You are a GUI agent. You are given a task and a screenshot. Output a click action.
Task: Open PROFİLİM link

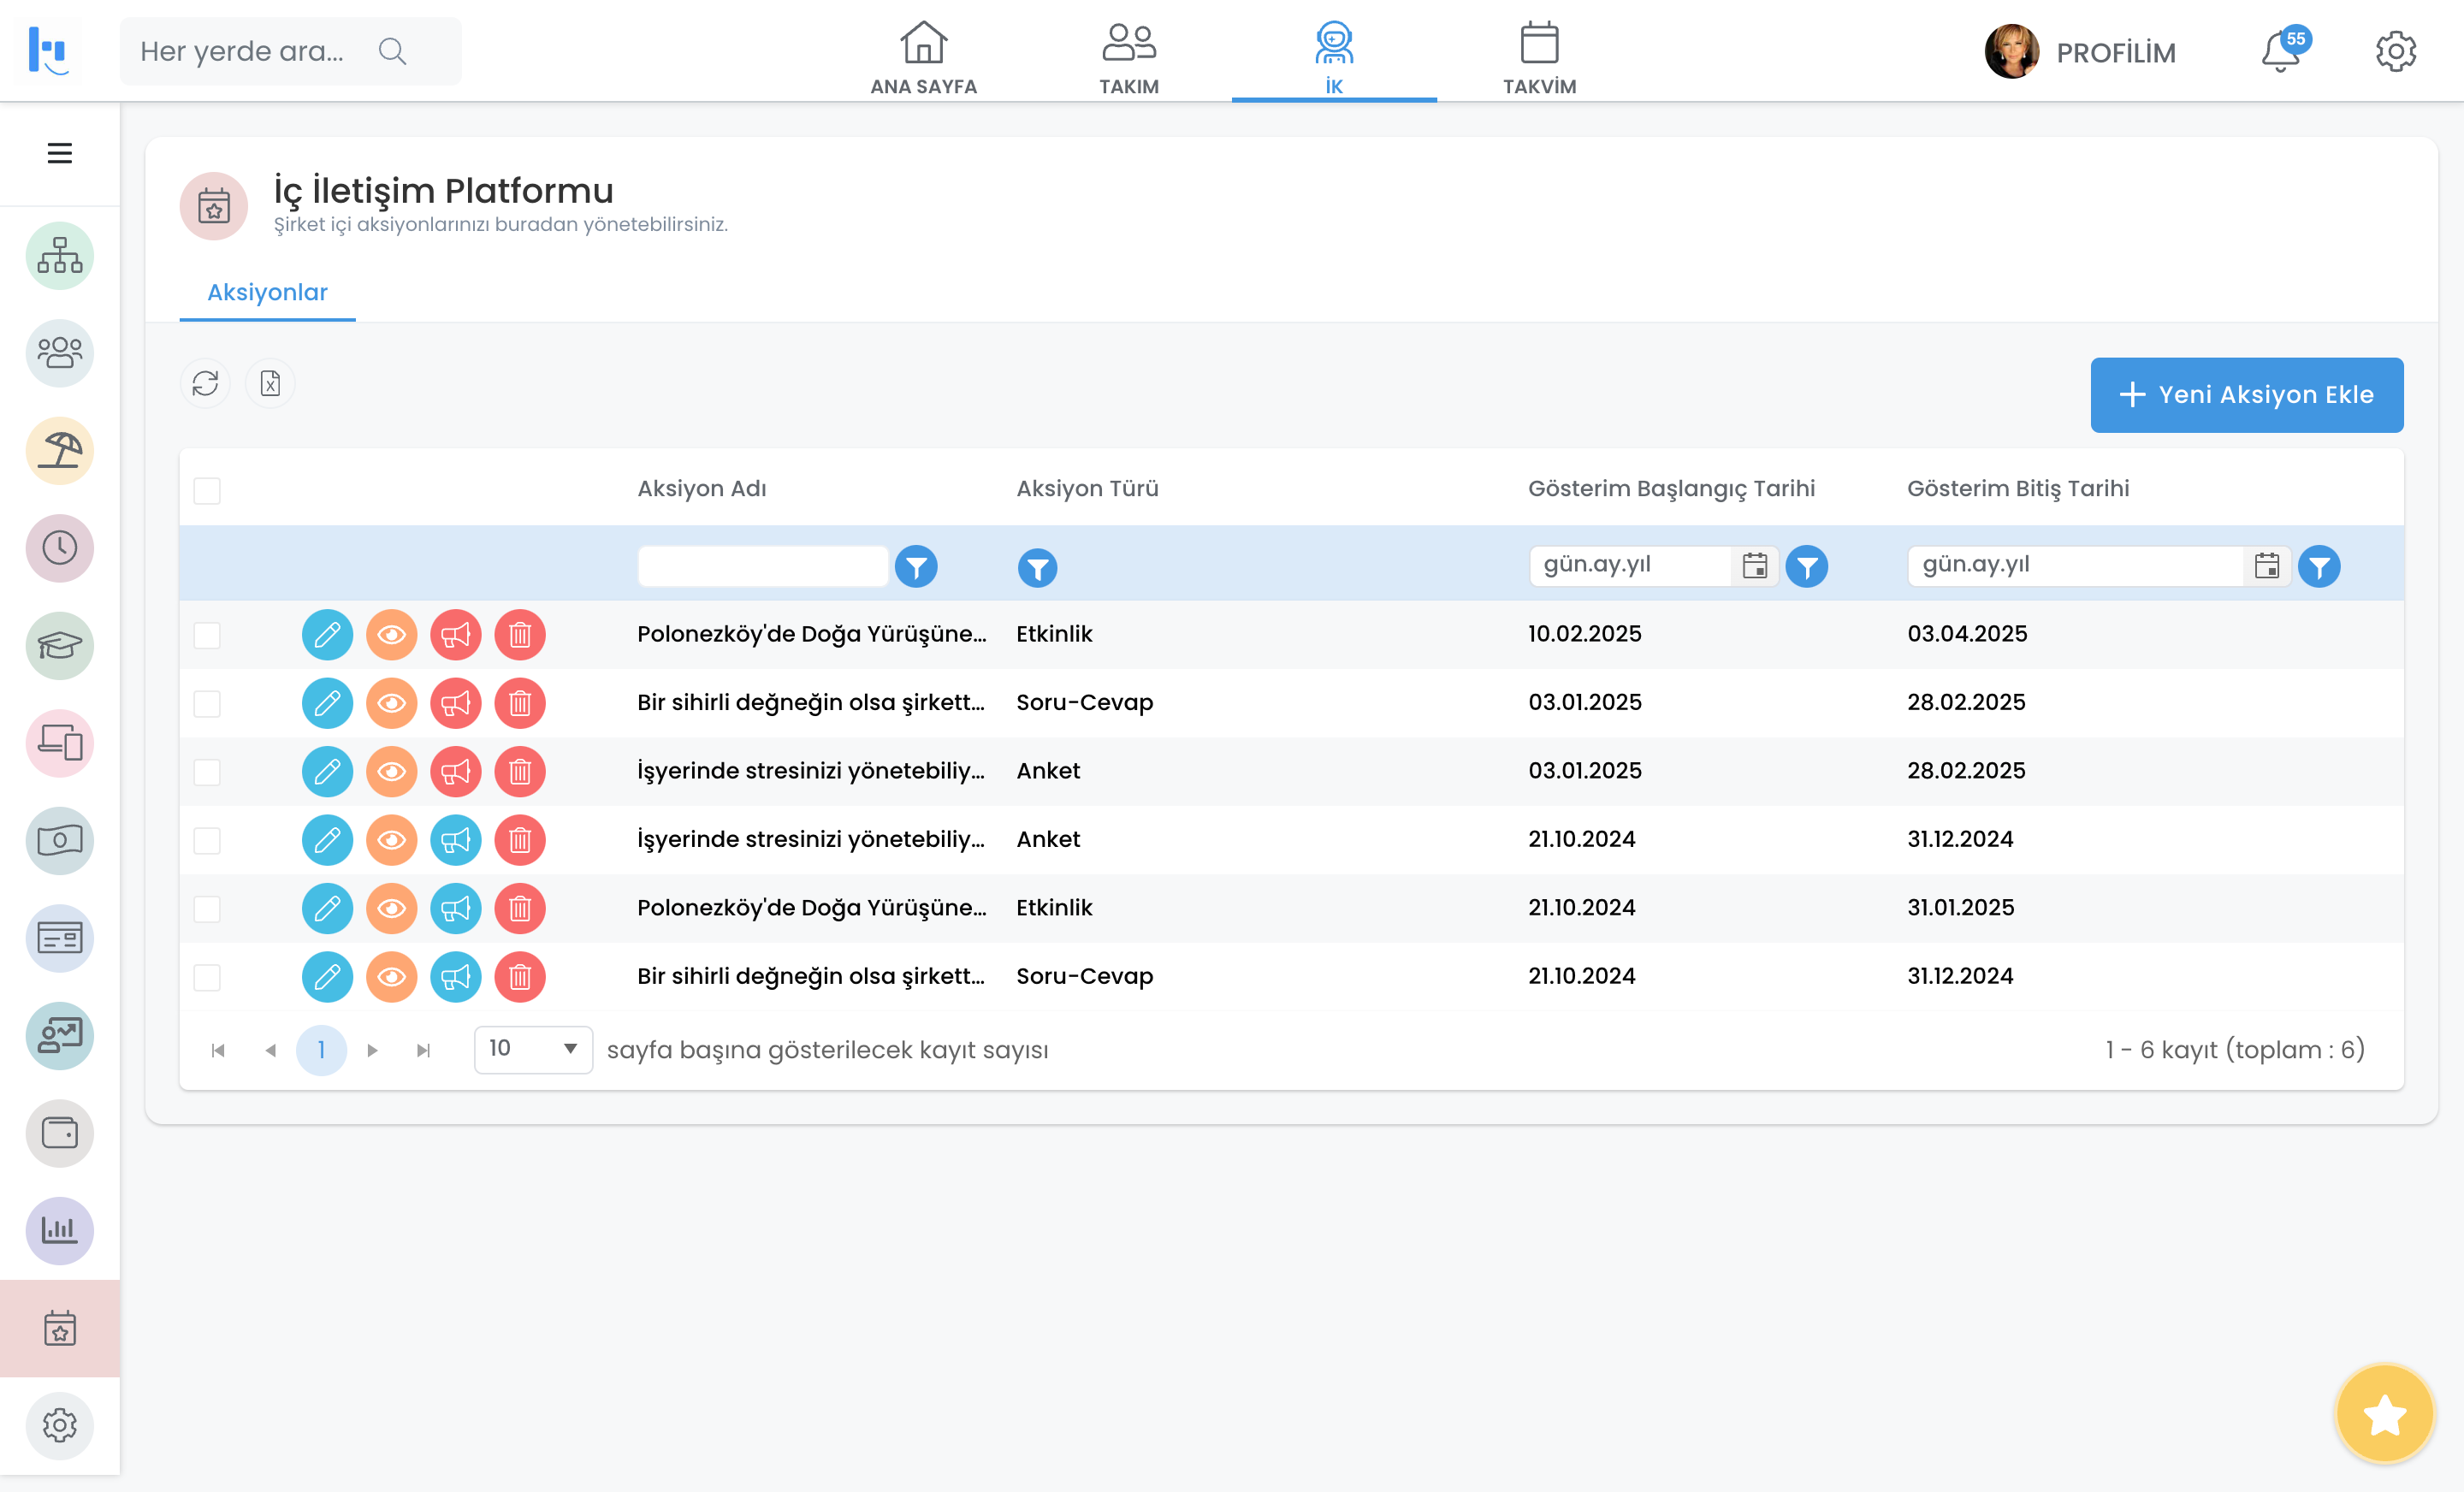tap(2115, 52)
